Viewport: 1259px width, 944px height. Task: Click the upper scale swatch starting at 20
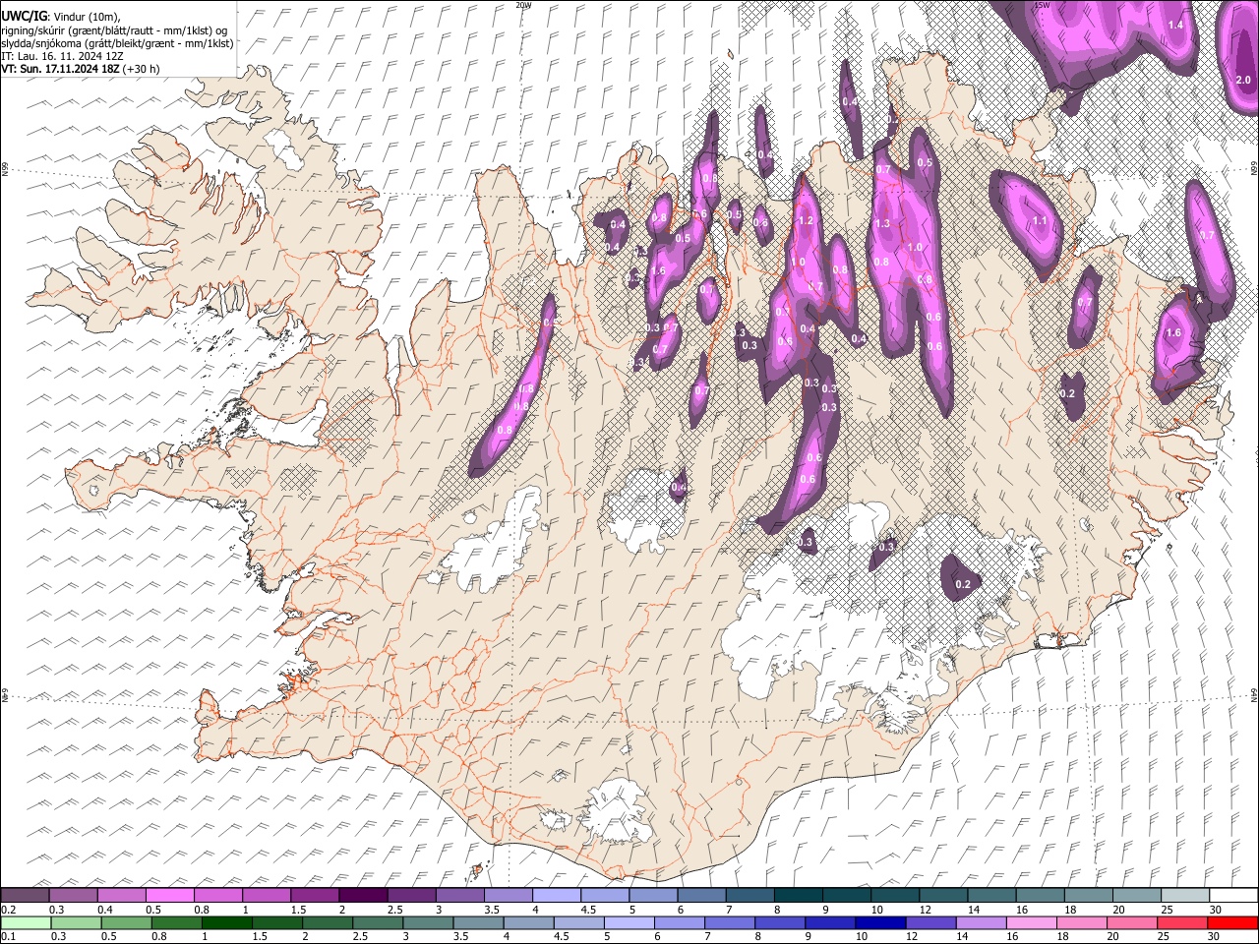click(1136, 896)
